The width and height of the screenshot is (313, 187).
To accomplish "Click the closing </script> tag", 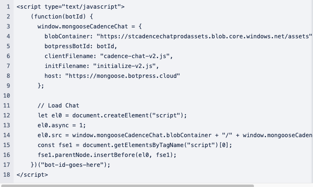I will tap(32, 175).
